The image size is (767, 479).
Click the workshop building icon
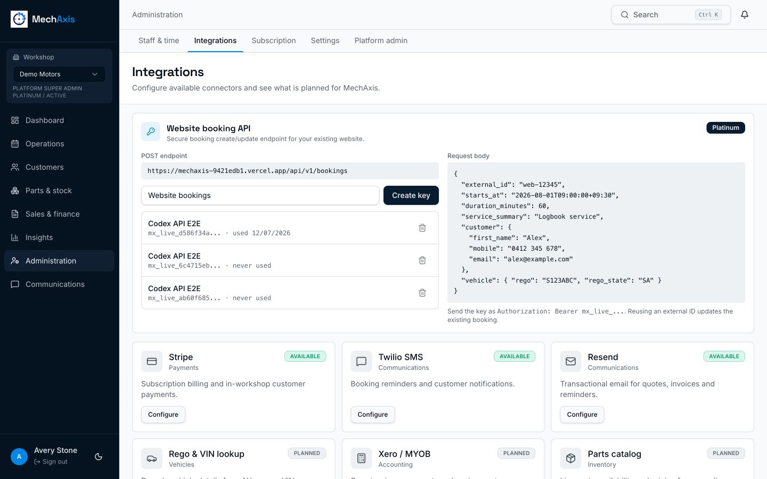(16, 57)
